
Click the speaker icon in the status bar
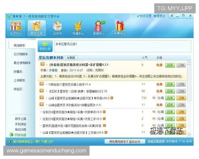tap(10, 141)
